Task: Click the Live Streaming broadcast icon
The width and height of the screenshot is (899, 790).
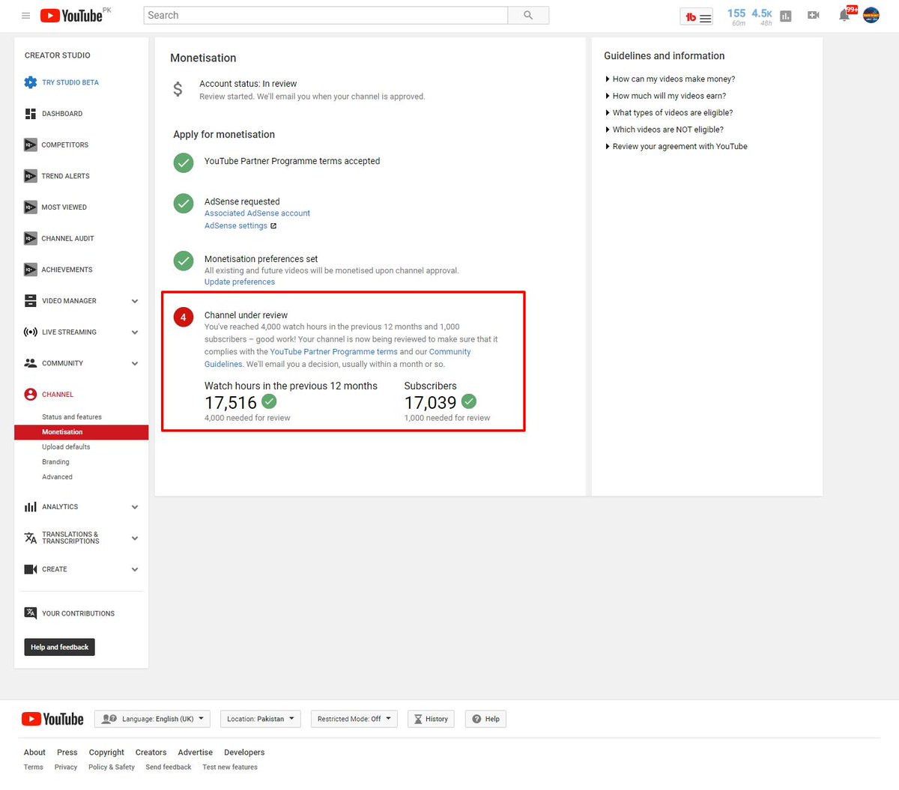Action: (x=30, y=332)
